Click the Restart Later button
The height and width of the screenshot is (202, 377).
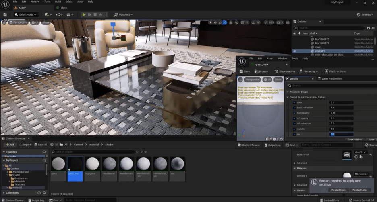point(360,190)
